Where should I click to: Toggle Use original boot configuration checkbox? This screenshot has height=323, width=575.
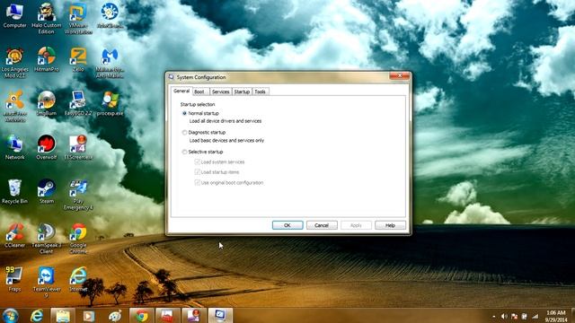point(229,182)
